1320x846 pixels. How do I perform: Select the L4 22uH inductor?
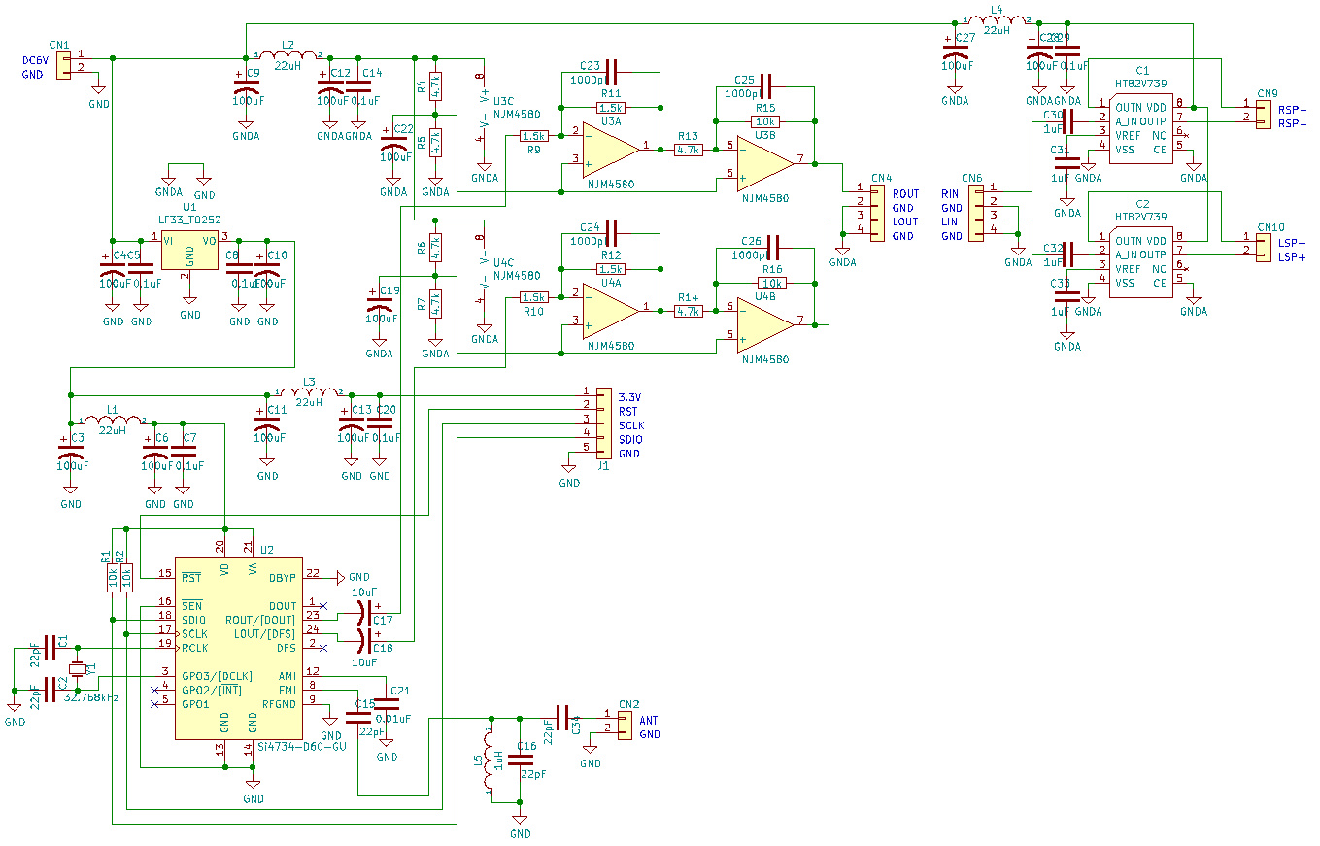click(998, 20)
